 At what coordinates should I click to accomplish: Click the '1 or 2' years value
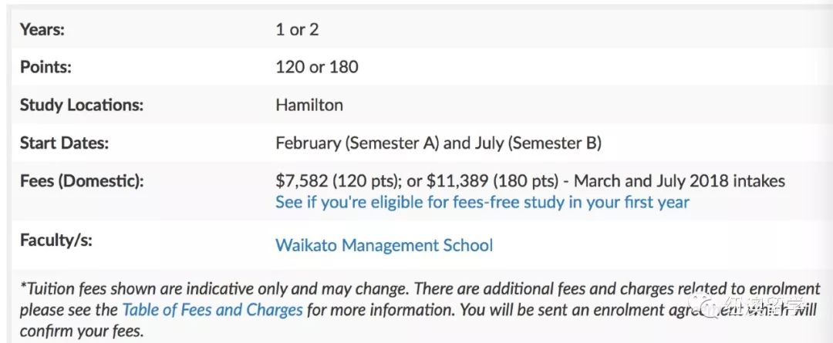297,29
